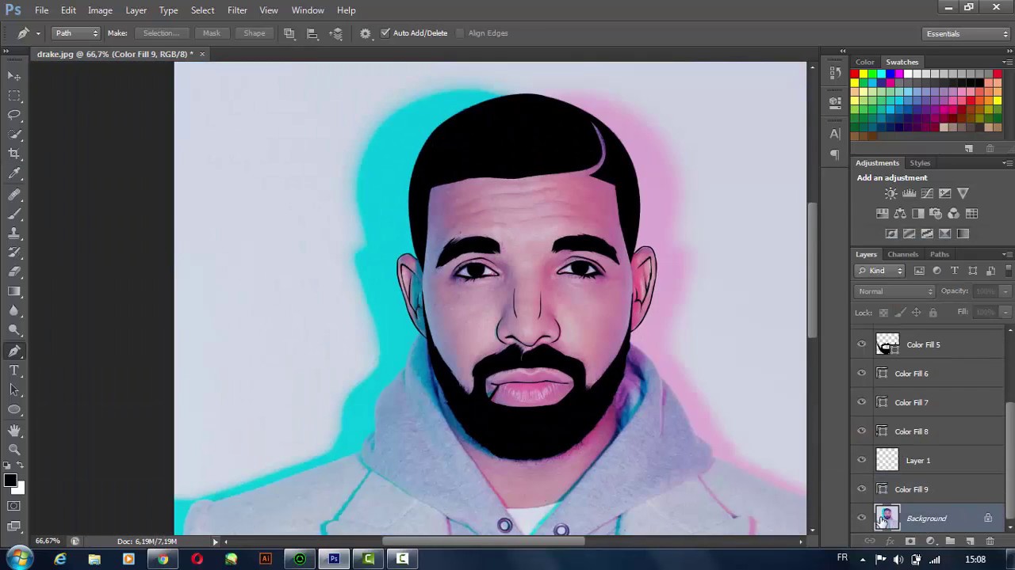Click the Mask button in options bar
1015x570 pixels.
[x=211, y=32]
